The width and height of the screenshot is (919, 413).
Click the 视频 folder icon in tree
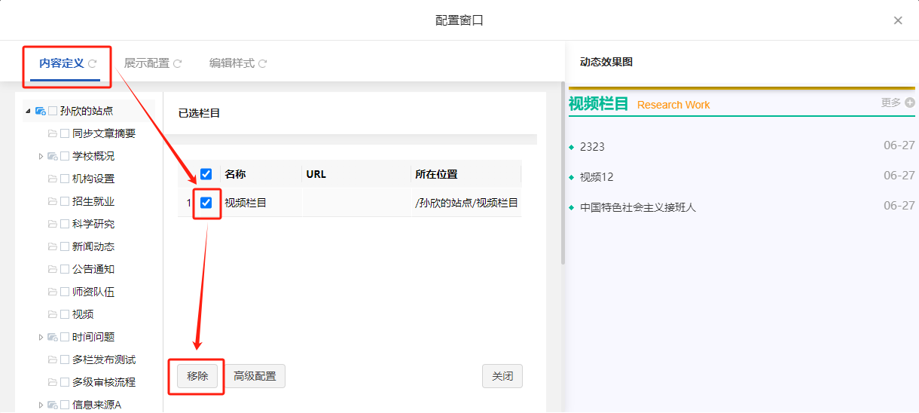click(x=53, y=314)
